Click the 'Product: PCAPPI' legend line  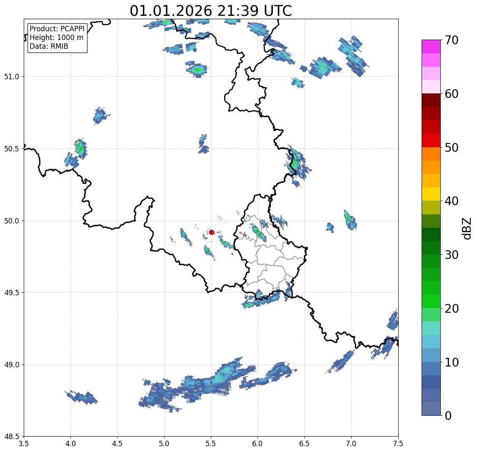point(57,29)
